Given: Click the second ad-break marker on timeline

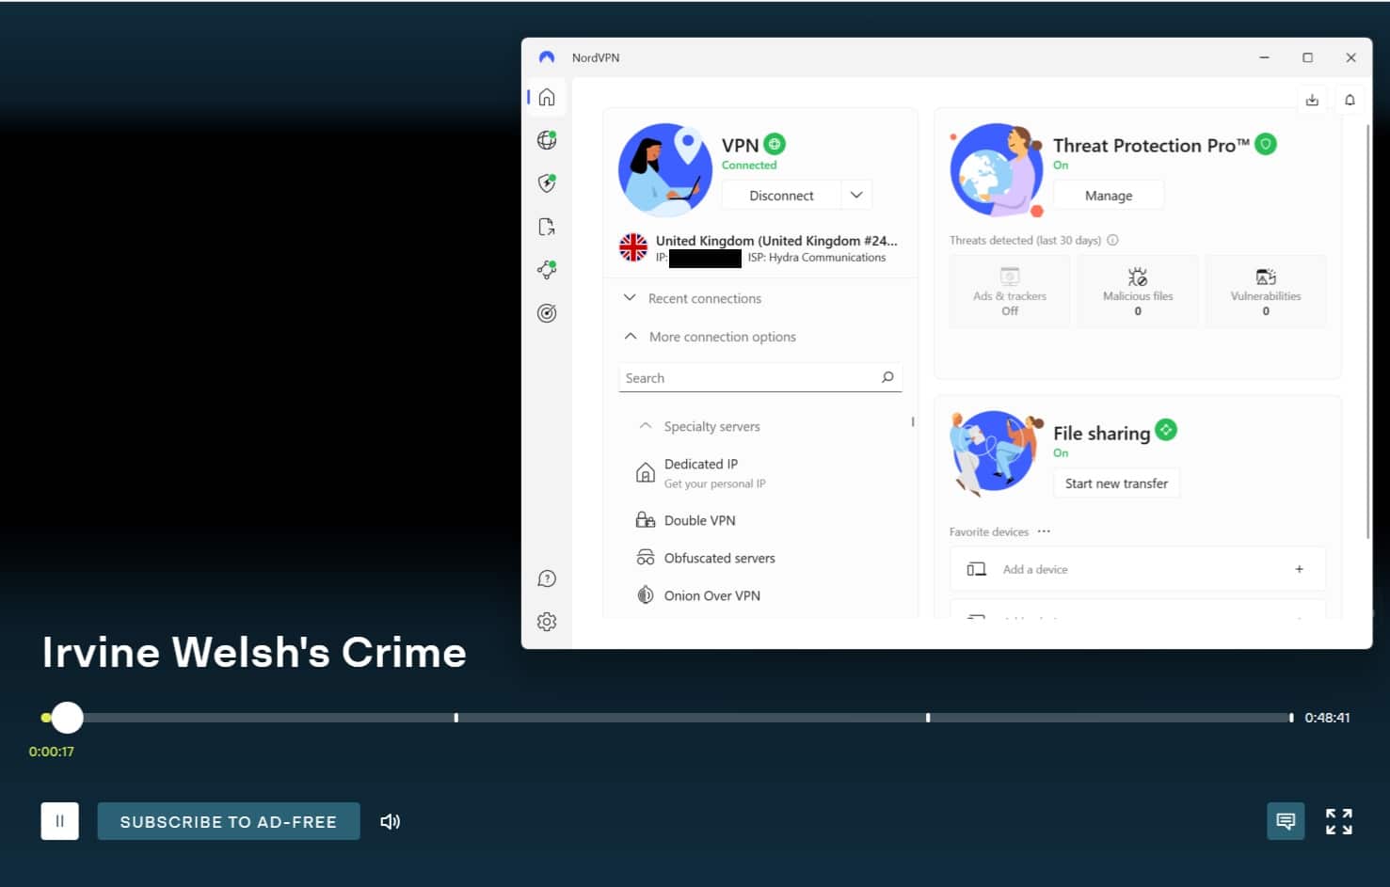Looking at the screenshot, I should (928, 718).
